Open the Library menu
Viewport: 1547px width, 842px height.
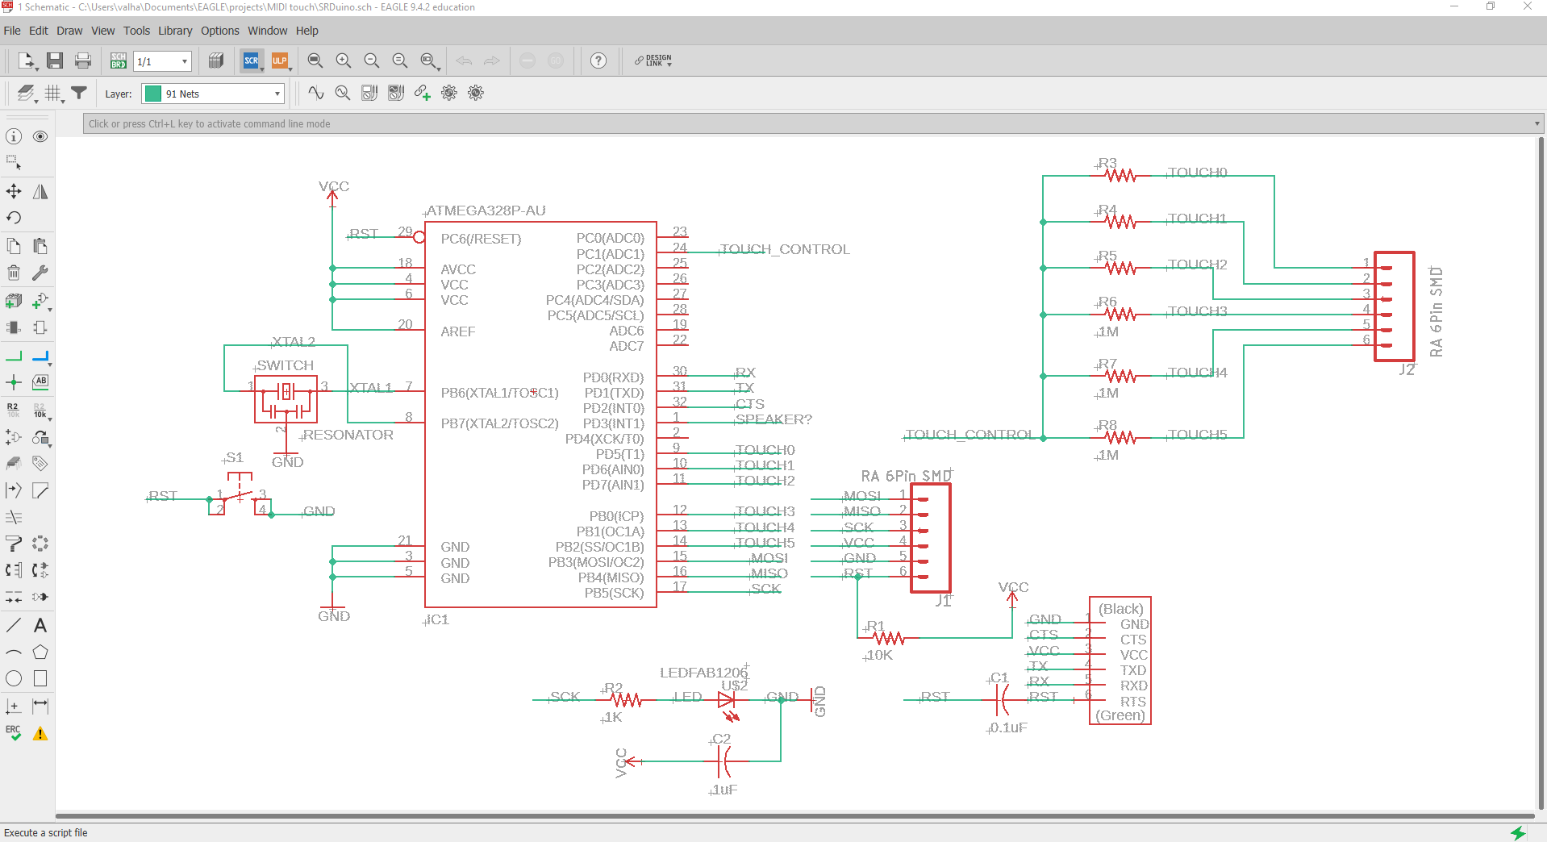click(175, 31)
